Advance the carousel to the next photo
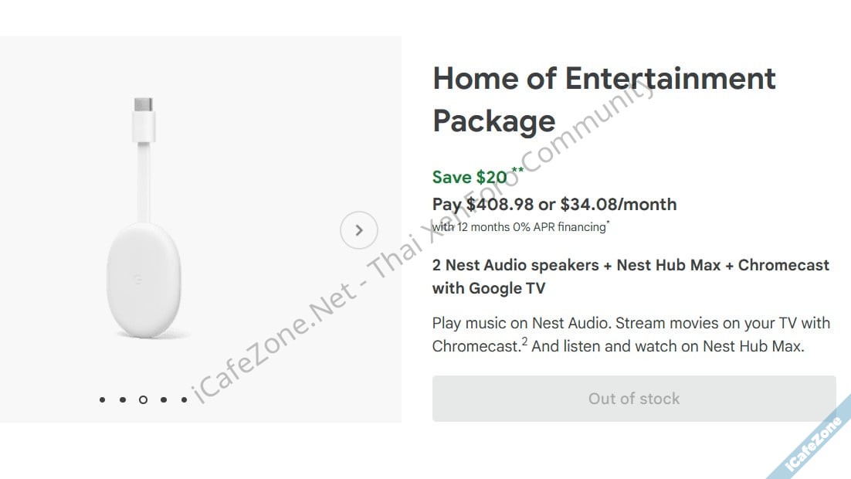This screenshot has height=479, width=851. (358, 229)
